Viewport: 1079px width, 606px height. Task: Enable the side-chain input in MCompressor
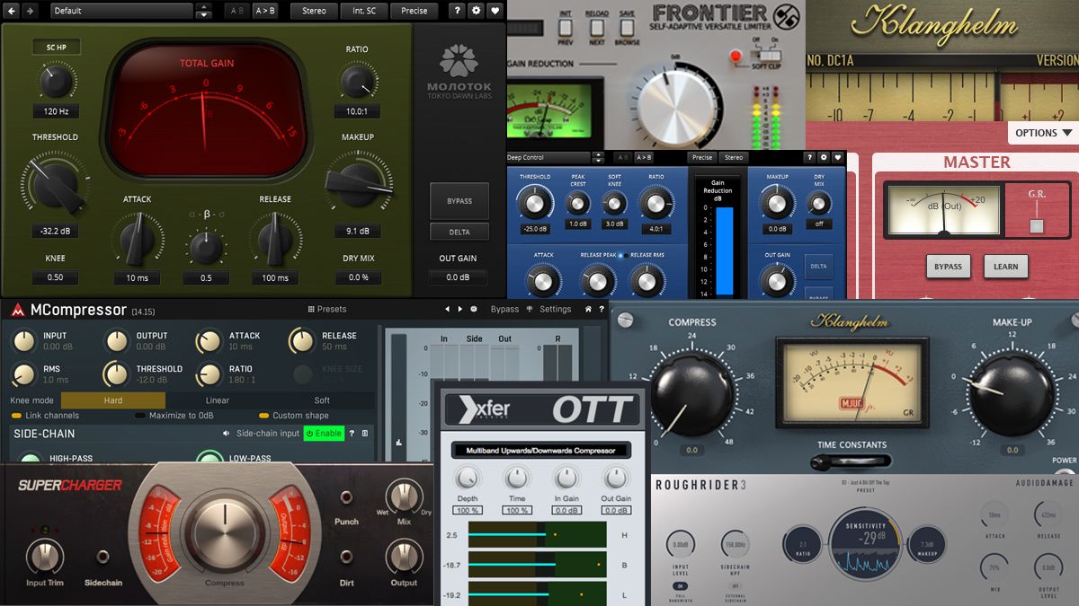point(324,433)
